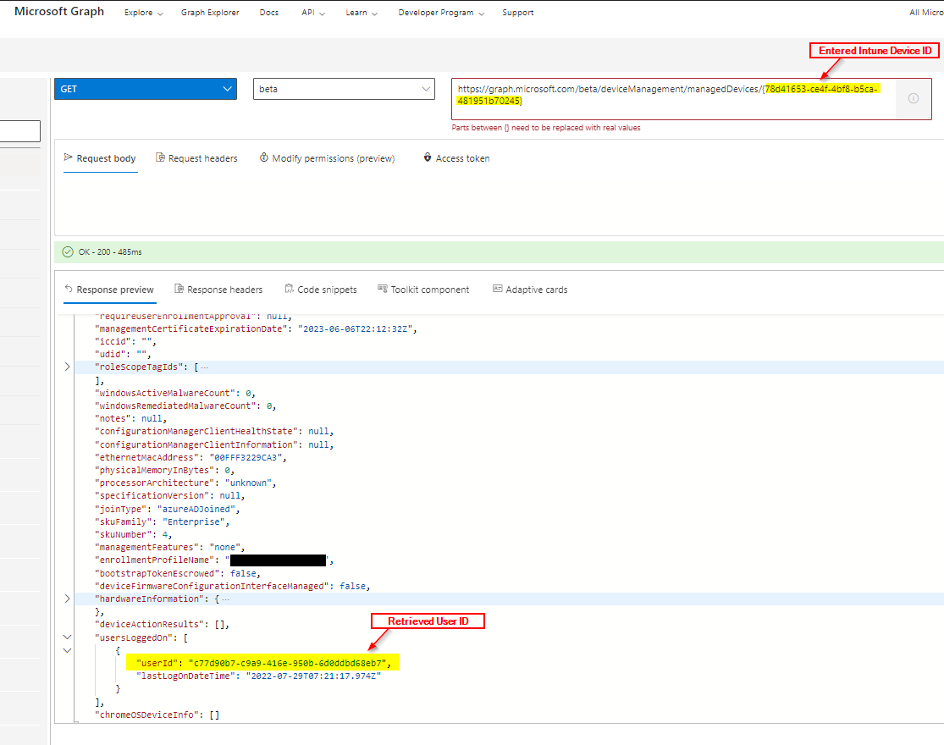
Task: Click the Modify permissions icon
Action: (263, 157)
